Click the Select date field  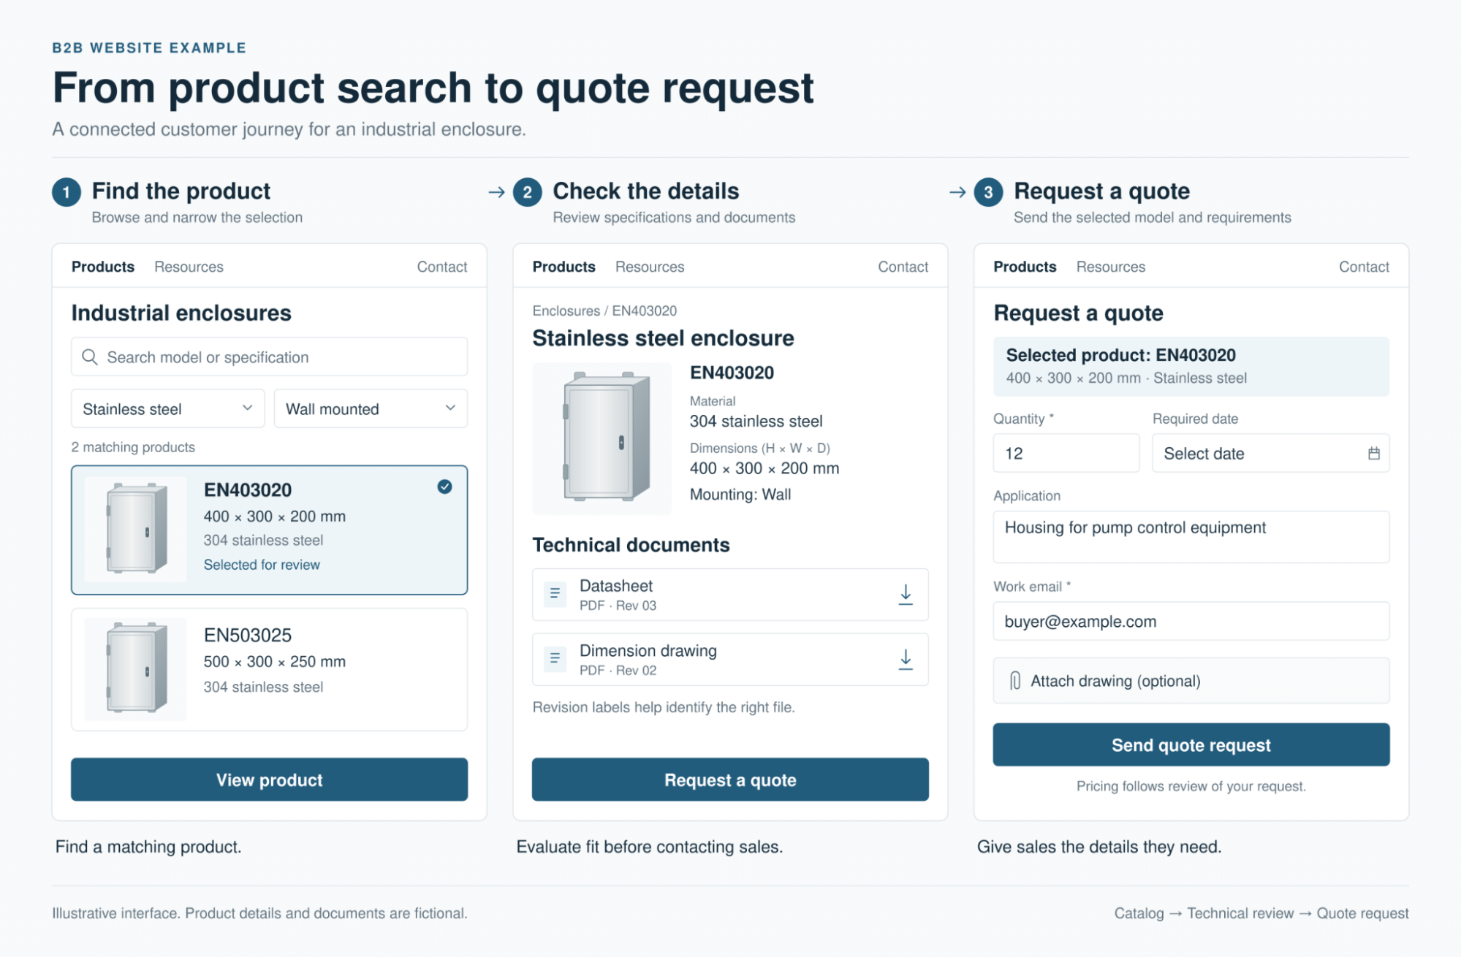[1270, 453]
